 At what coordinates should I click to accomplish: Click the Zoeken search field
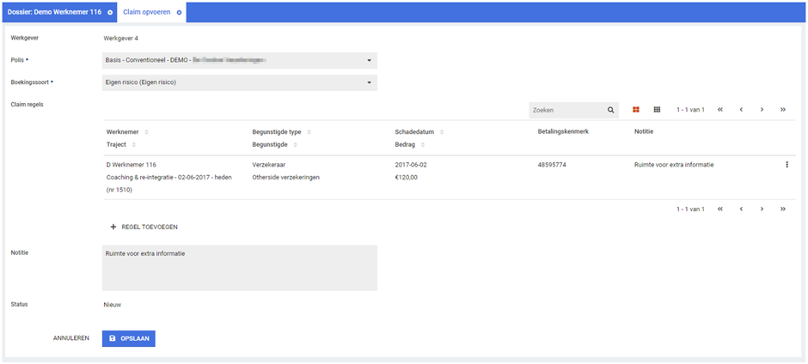[566, 110]
